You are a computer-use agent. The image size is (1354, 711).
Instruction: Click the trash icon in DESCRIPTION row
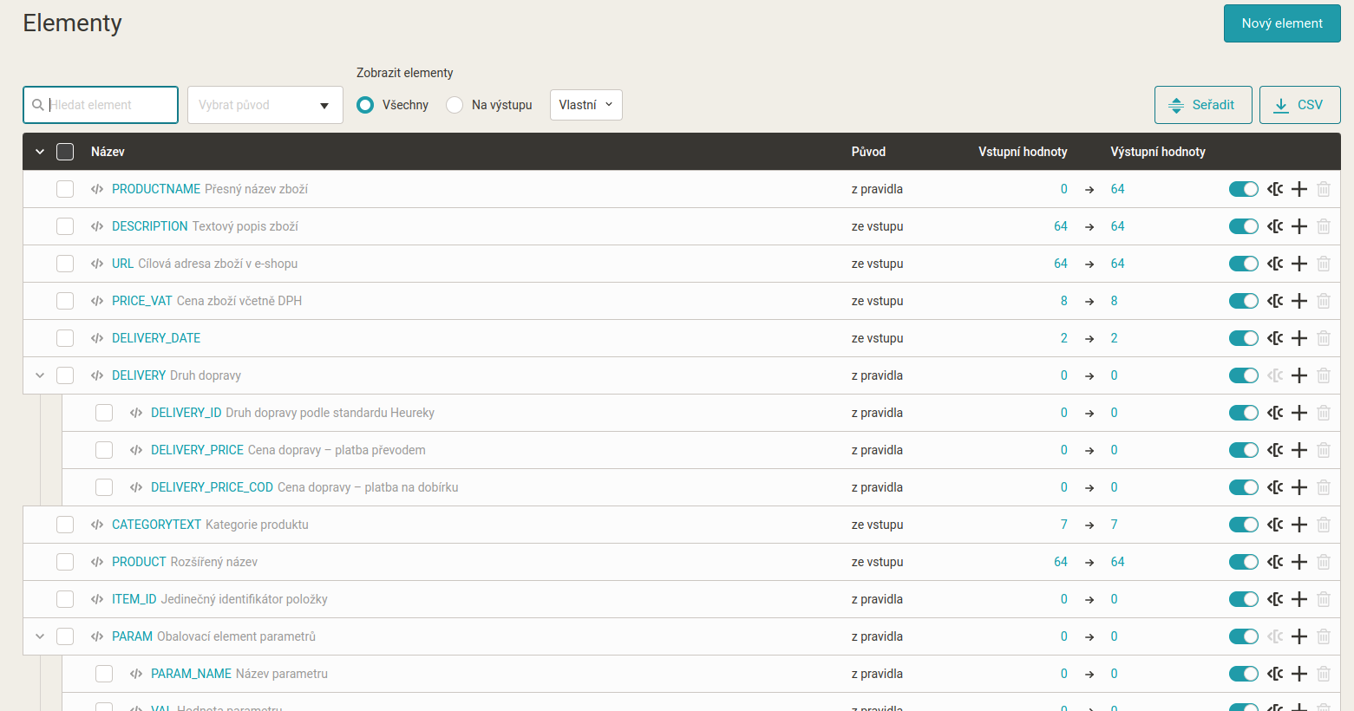1323,226
